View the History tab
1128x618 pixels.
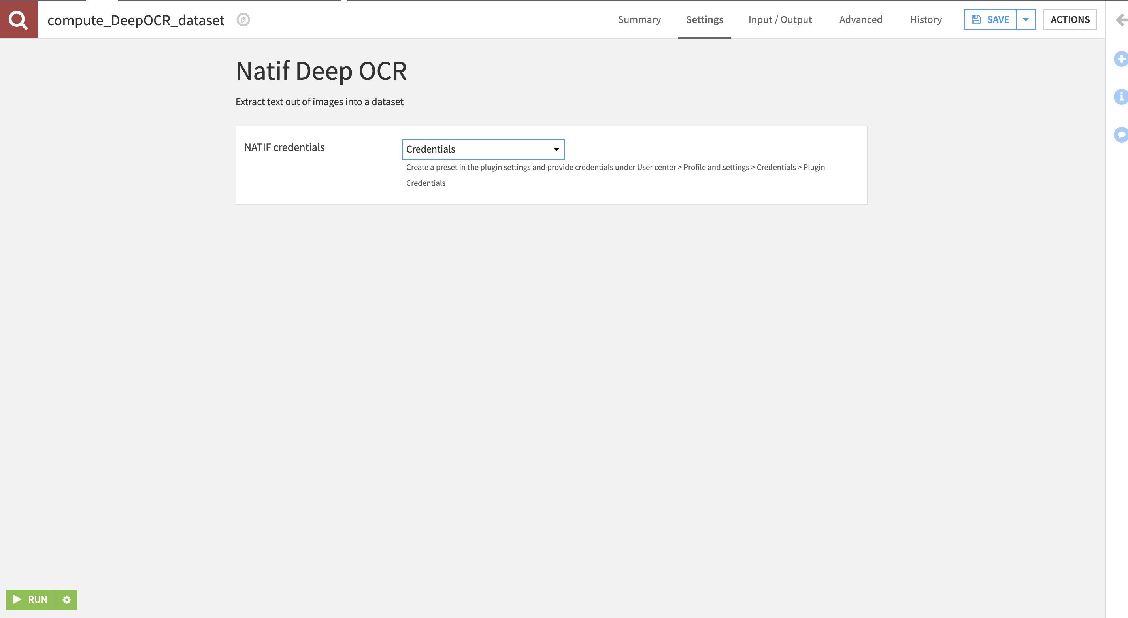tap(926, 19)
